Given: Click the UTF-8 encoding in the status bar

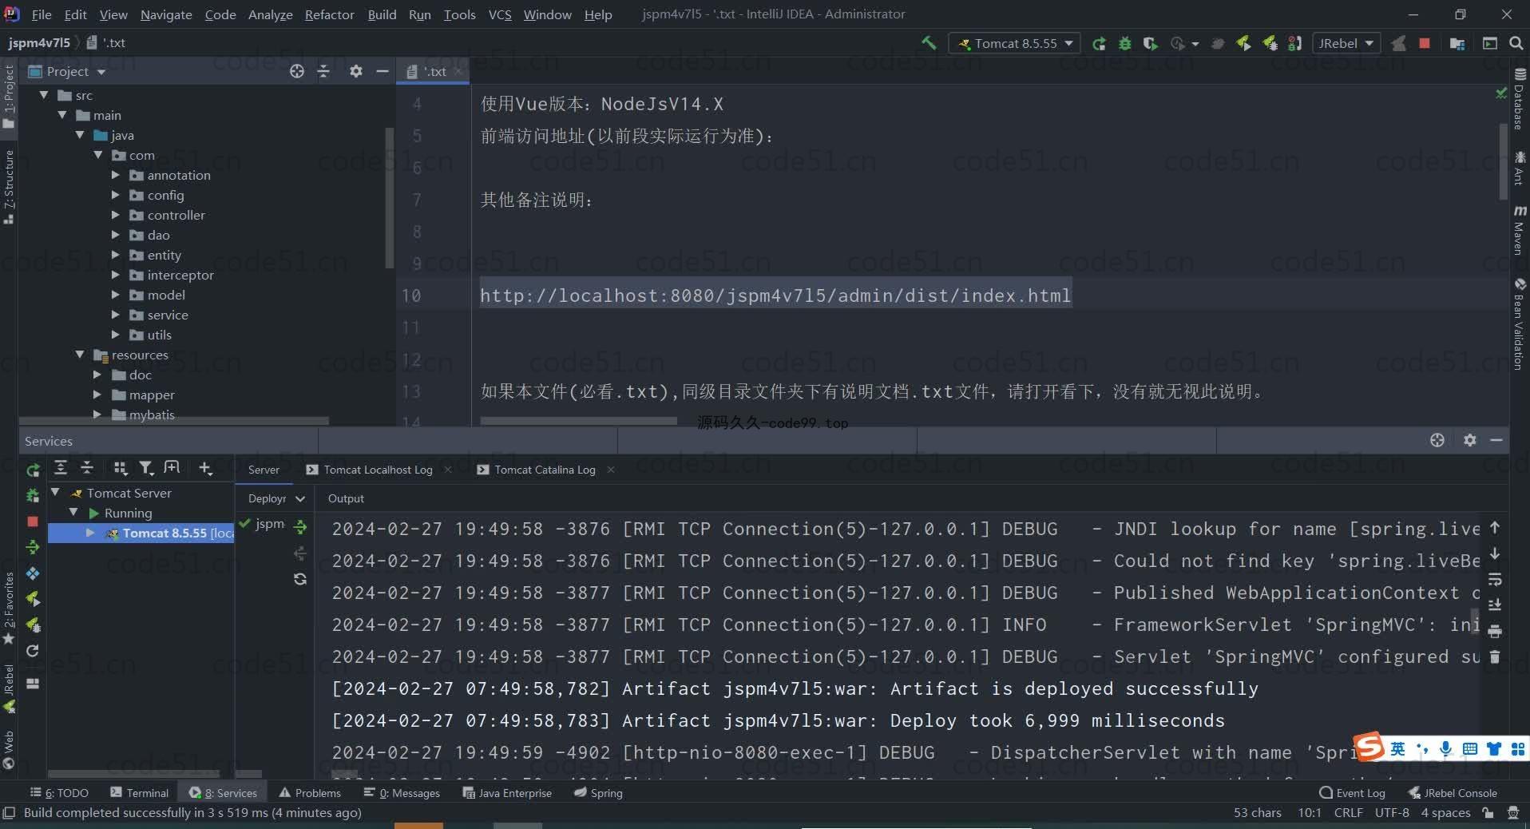Looking at the screenshot, I should coord(1392,813).
